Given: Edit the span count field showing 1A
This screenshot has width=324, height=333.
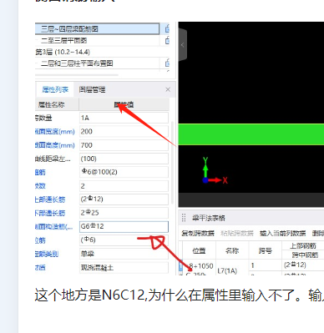Looking at the screenshot, I should click(124, 118).
